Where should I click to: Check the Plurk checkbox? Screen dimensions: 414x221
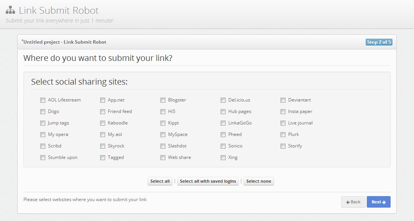(283, 135)
